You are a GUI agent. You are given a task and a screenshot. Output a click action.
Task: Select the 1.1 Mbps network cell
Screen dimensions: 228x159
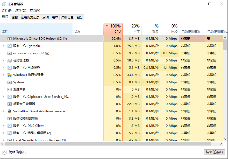[x=170, y=68]
